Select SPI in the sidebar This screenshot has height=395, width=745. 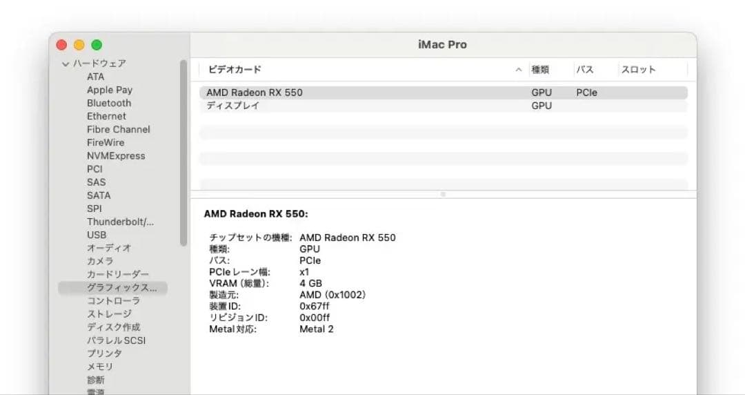[95, 209]
